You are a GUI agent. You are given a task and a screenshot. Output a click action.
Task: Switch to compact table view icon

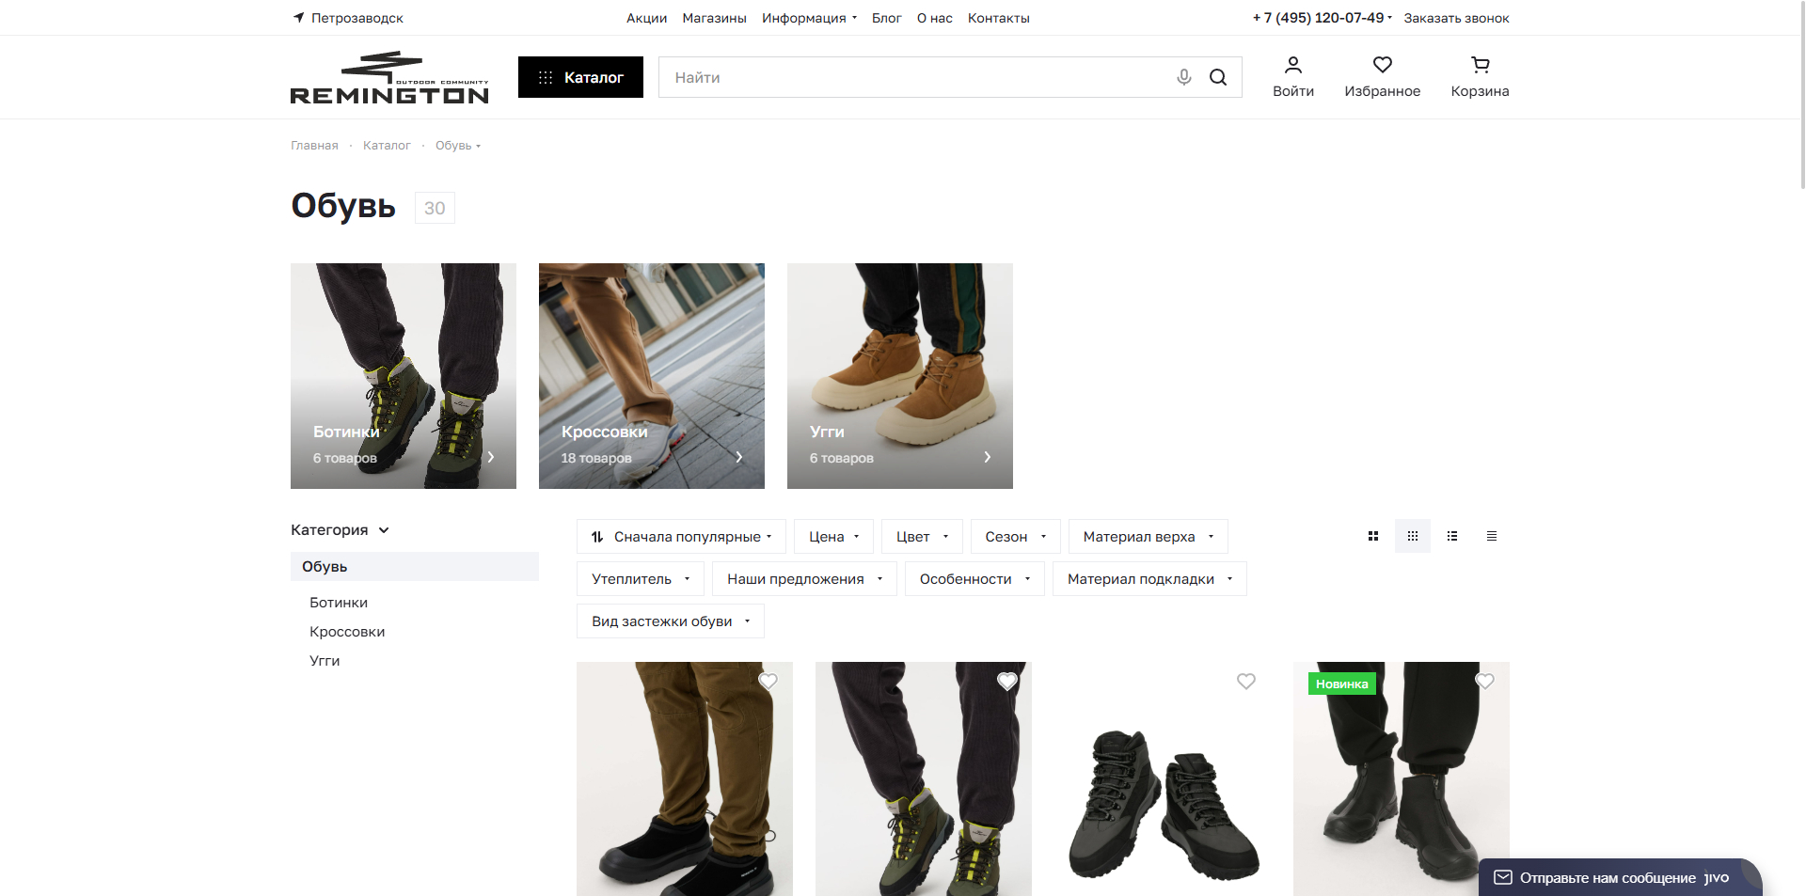[x=1492, y=536]
